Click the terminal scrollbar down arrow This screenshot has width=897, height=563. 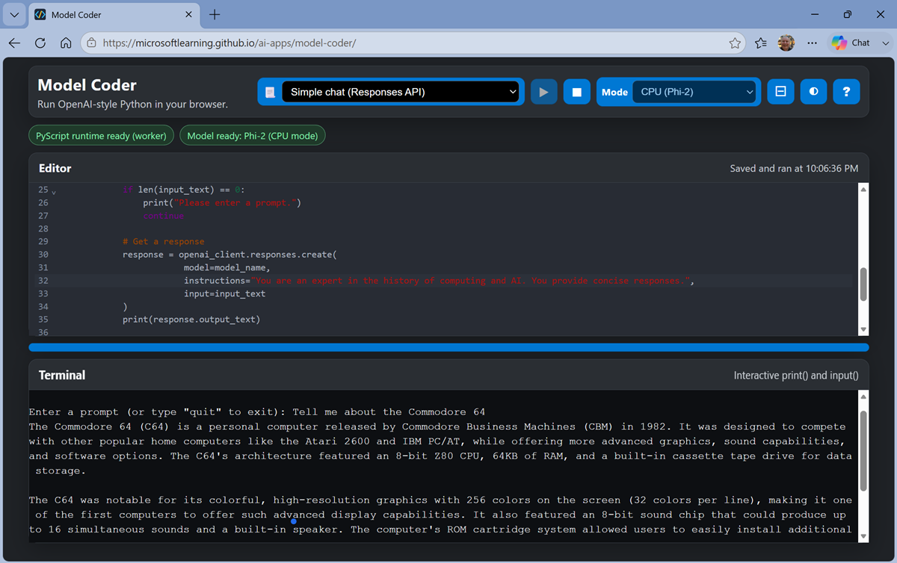(863, 536)
